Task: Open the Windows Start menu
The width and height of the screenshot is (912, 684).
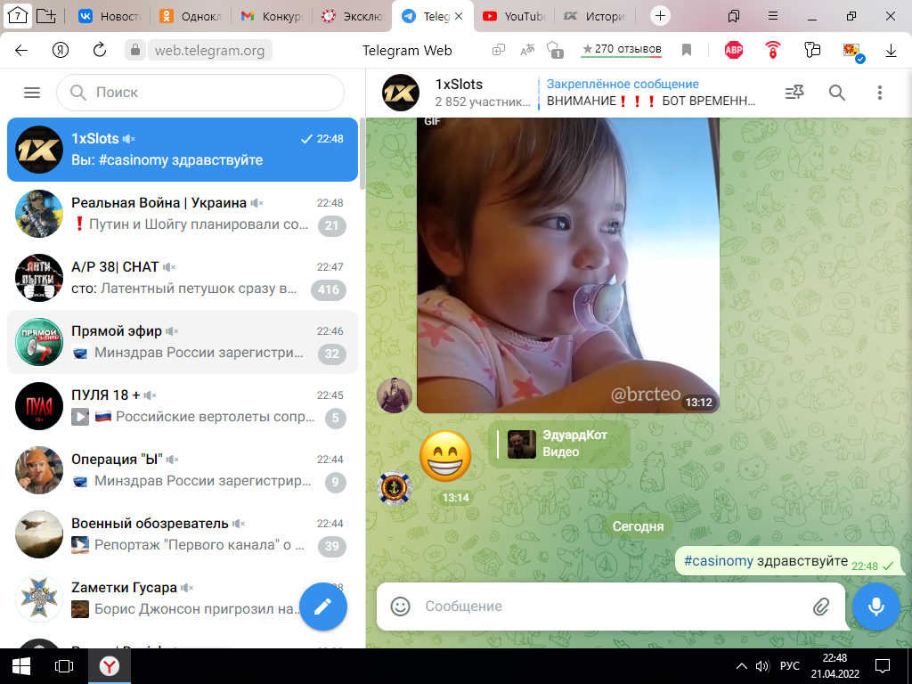Action: [x=21, y=666]
